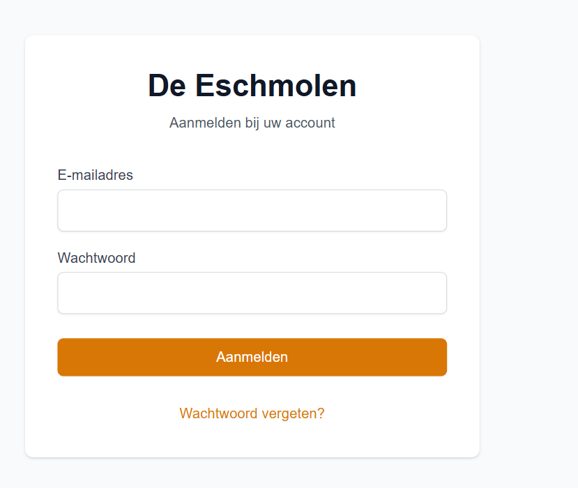This screenshot has width=578, height=488.
Task: Place cursor in the password field
Action: pos(252,293)
